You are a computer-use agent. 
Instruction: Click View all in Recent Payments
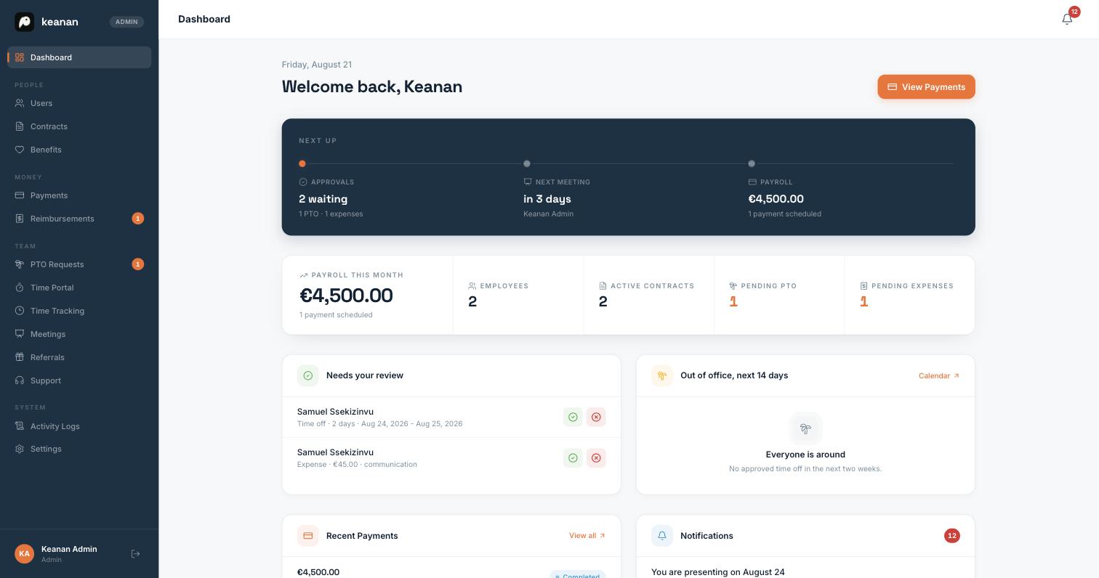(587, 536)
